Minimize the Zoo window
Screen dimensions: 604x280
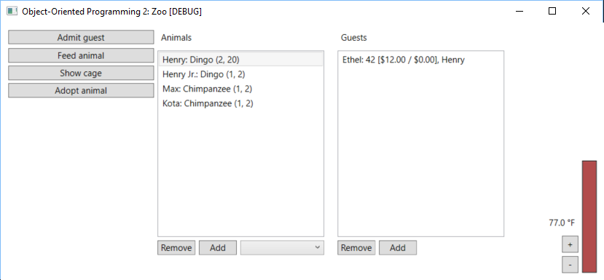pos(519,11)
